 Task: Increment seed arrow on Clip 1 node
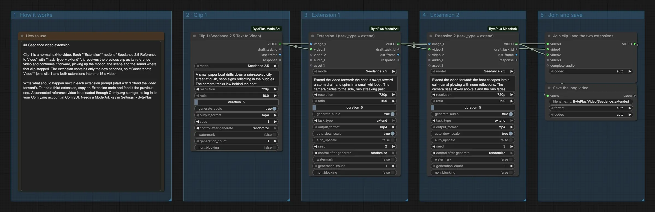275,122
